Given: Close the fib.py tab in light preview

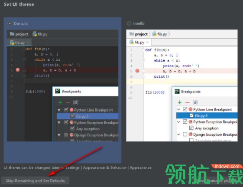Looking at the screenshot, I should [x=147, y=42].
